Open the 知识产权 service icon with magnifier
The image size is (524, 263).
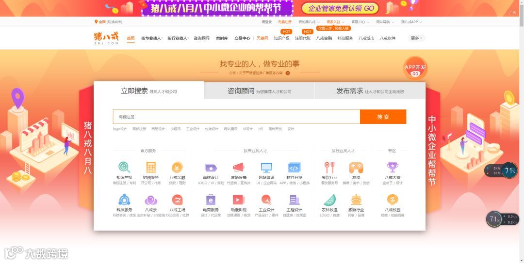pyautogui.click(x=124, y=167)
